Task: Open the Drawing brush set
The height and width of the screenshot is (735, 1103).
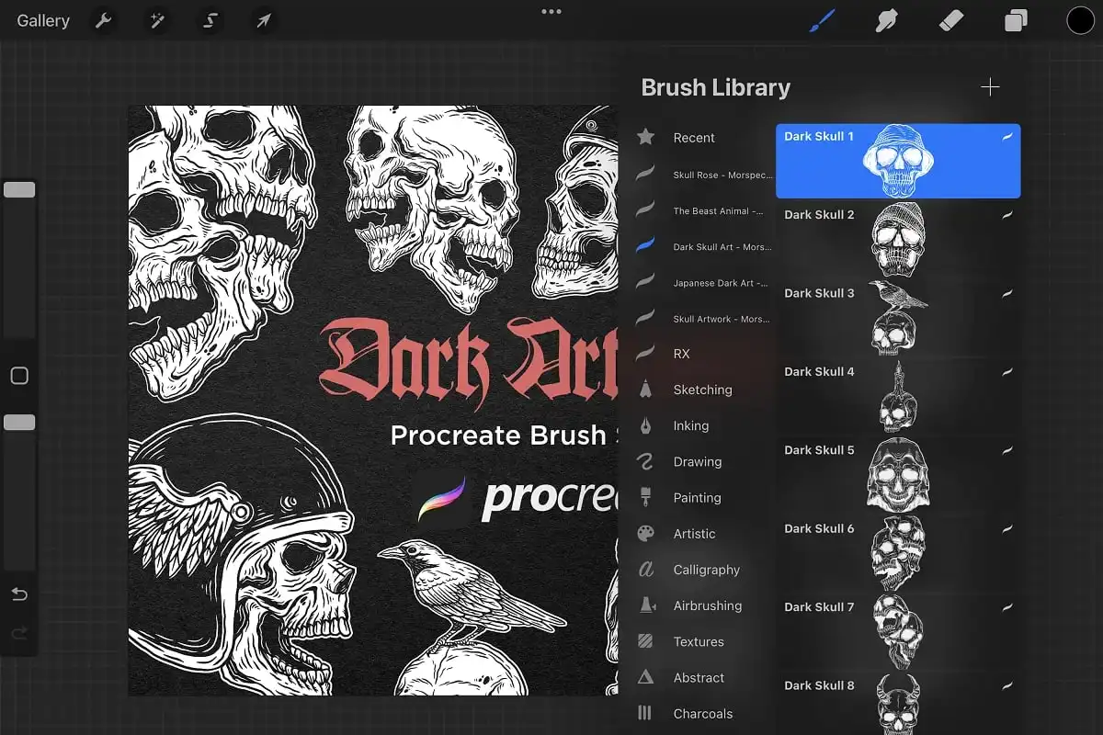Action: [x=704, y=461]
